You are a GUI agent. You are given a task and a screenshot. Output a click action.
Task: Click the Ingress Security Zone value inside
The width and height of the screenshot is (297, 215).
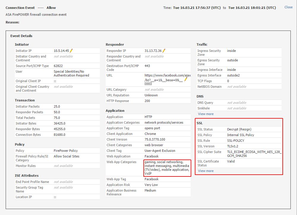(231, 51)
